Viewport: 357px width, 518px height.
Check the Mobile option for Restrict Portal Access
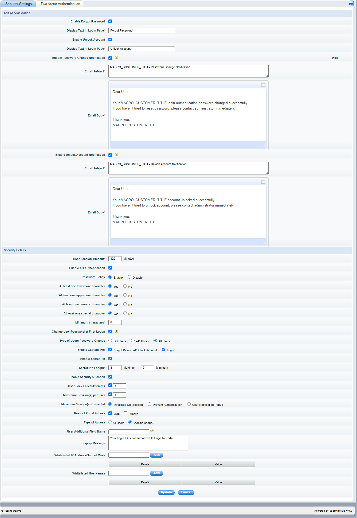click(125, 413)
